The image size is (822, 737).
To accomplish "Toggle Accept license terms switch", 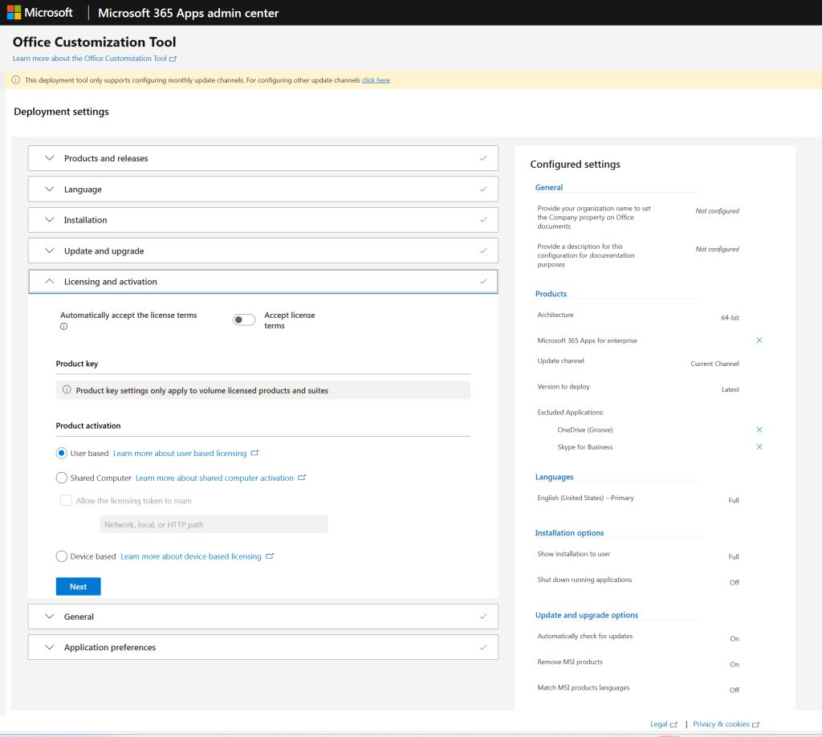I will [244, 320].
